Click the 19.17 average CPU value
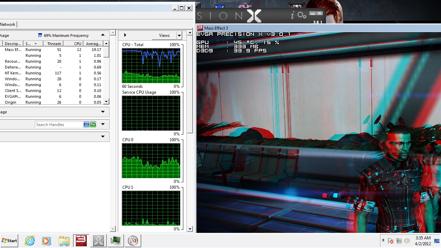Screen dimensions: 441x248 point(96,50)
